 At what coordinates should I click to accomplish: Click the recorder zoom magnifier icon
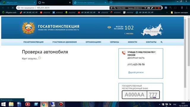(x=115, y=8)
